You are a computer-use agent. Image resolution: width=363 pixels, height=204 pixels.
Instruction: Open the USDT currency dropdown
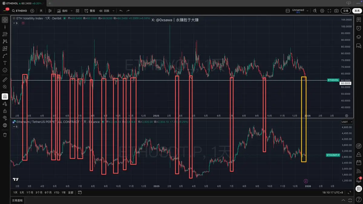(x=347, y=122)
